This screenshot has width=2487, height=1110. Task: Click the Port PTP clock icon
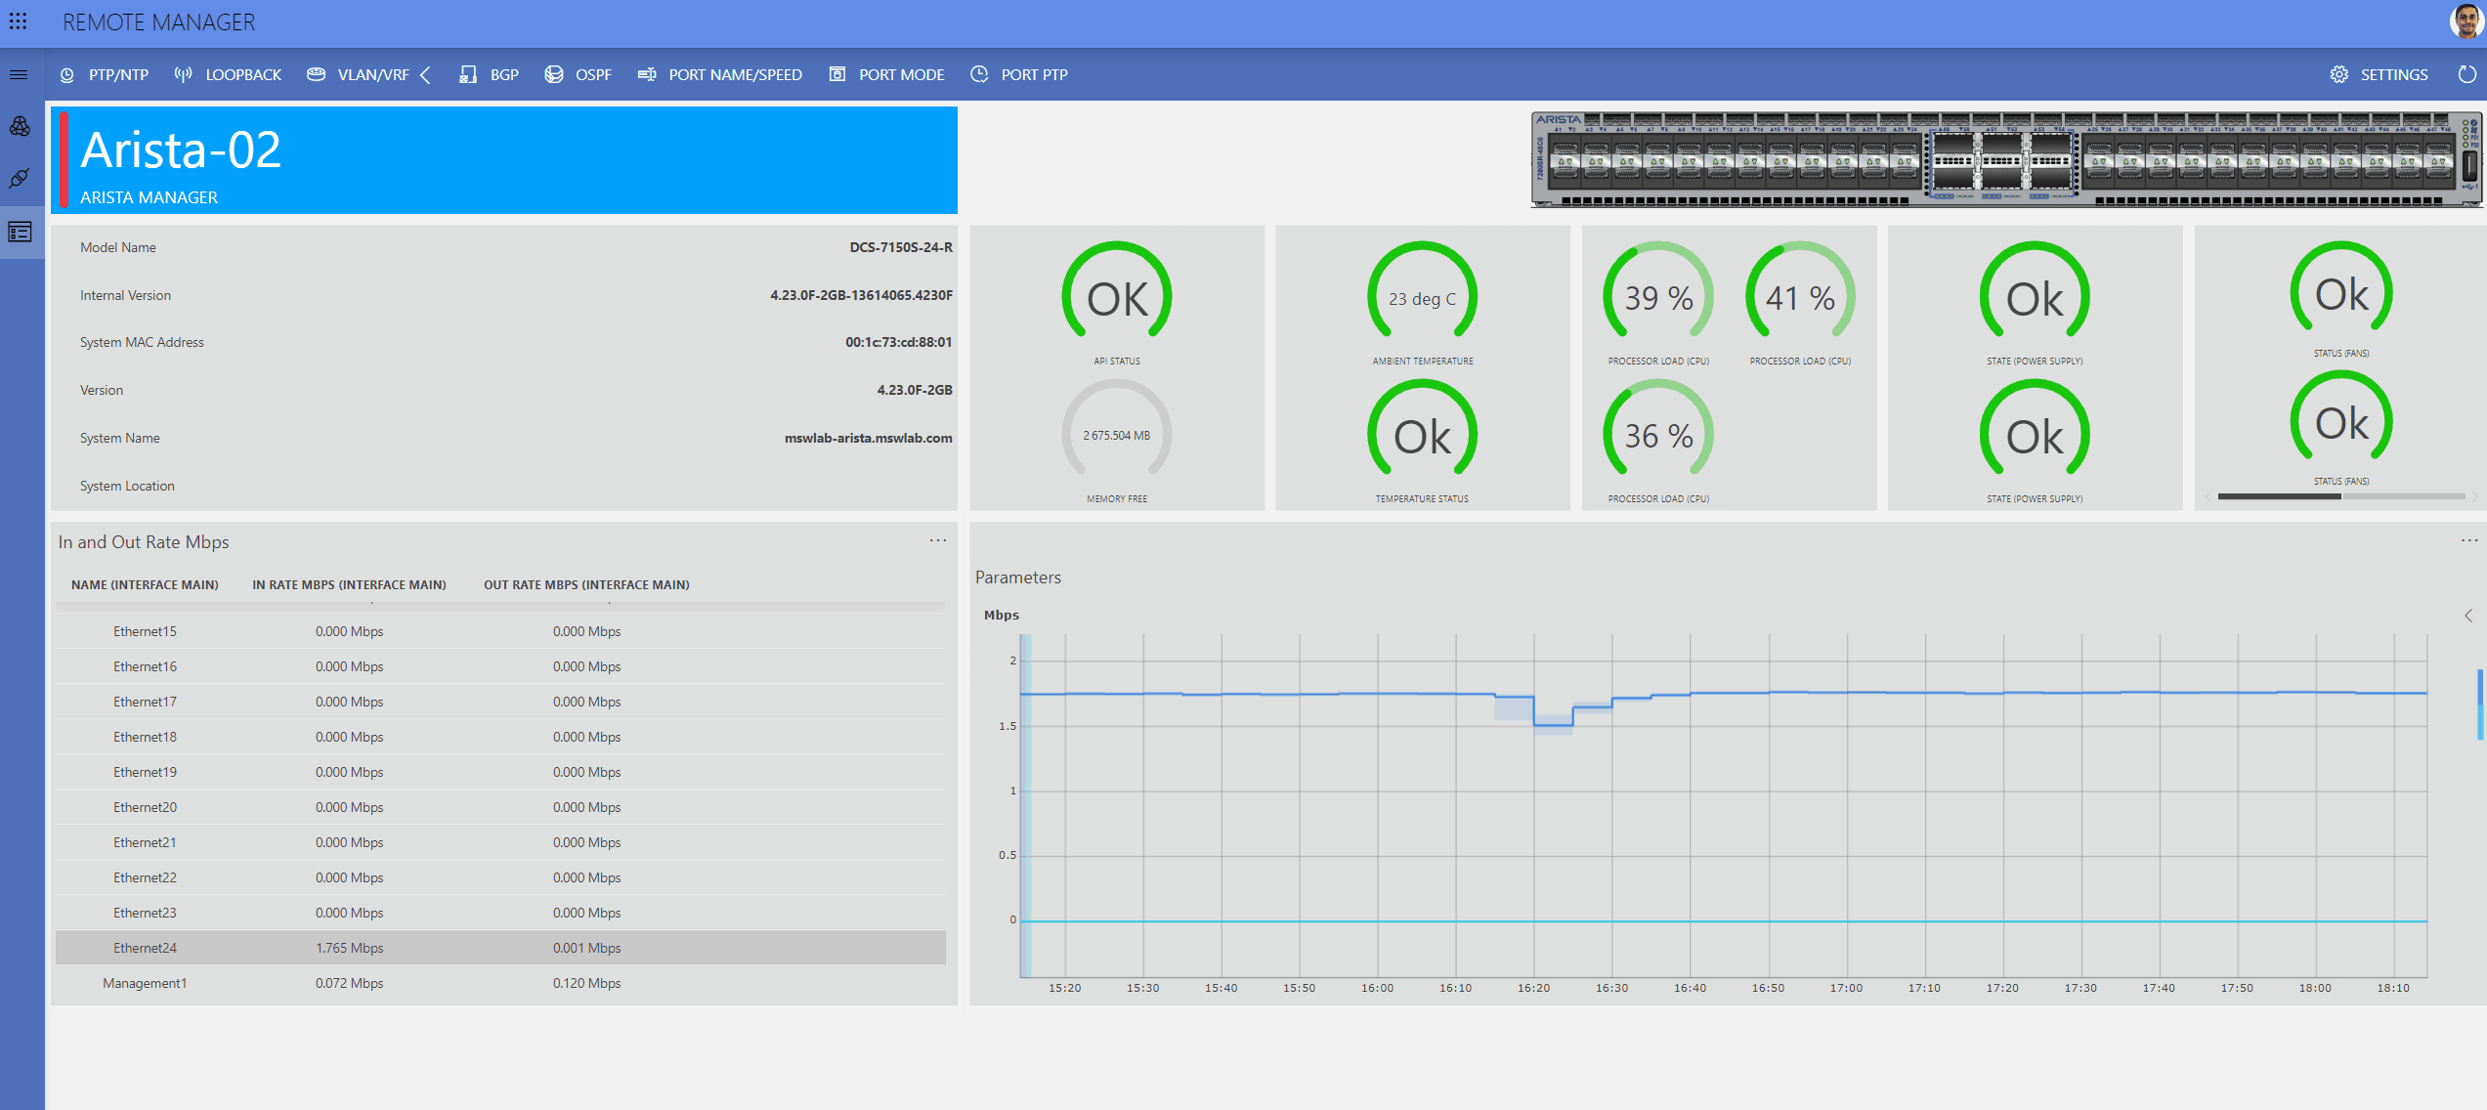[979, 74]
